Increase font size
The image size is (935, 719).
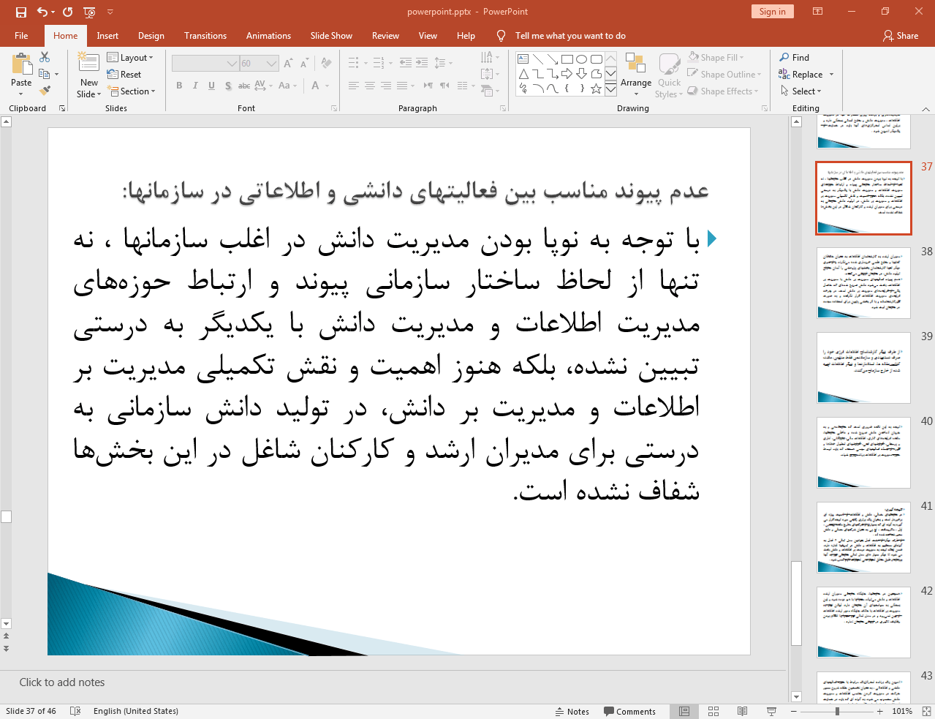pyautogui.click(x=288, y=64)
